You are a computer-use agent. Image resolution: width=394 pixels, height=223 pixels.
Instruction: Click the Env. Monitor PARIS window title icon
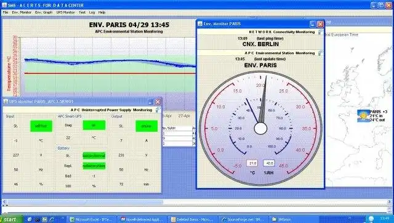tap(200, 24)
